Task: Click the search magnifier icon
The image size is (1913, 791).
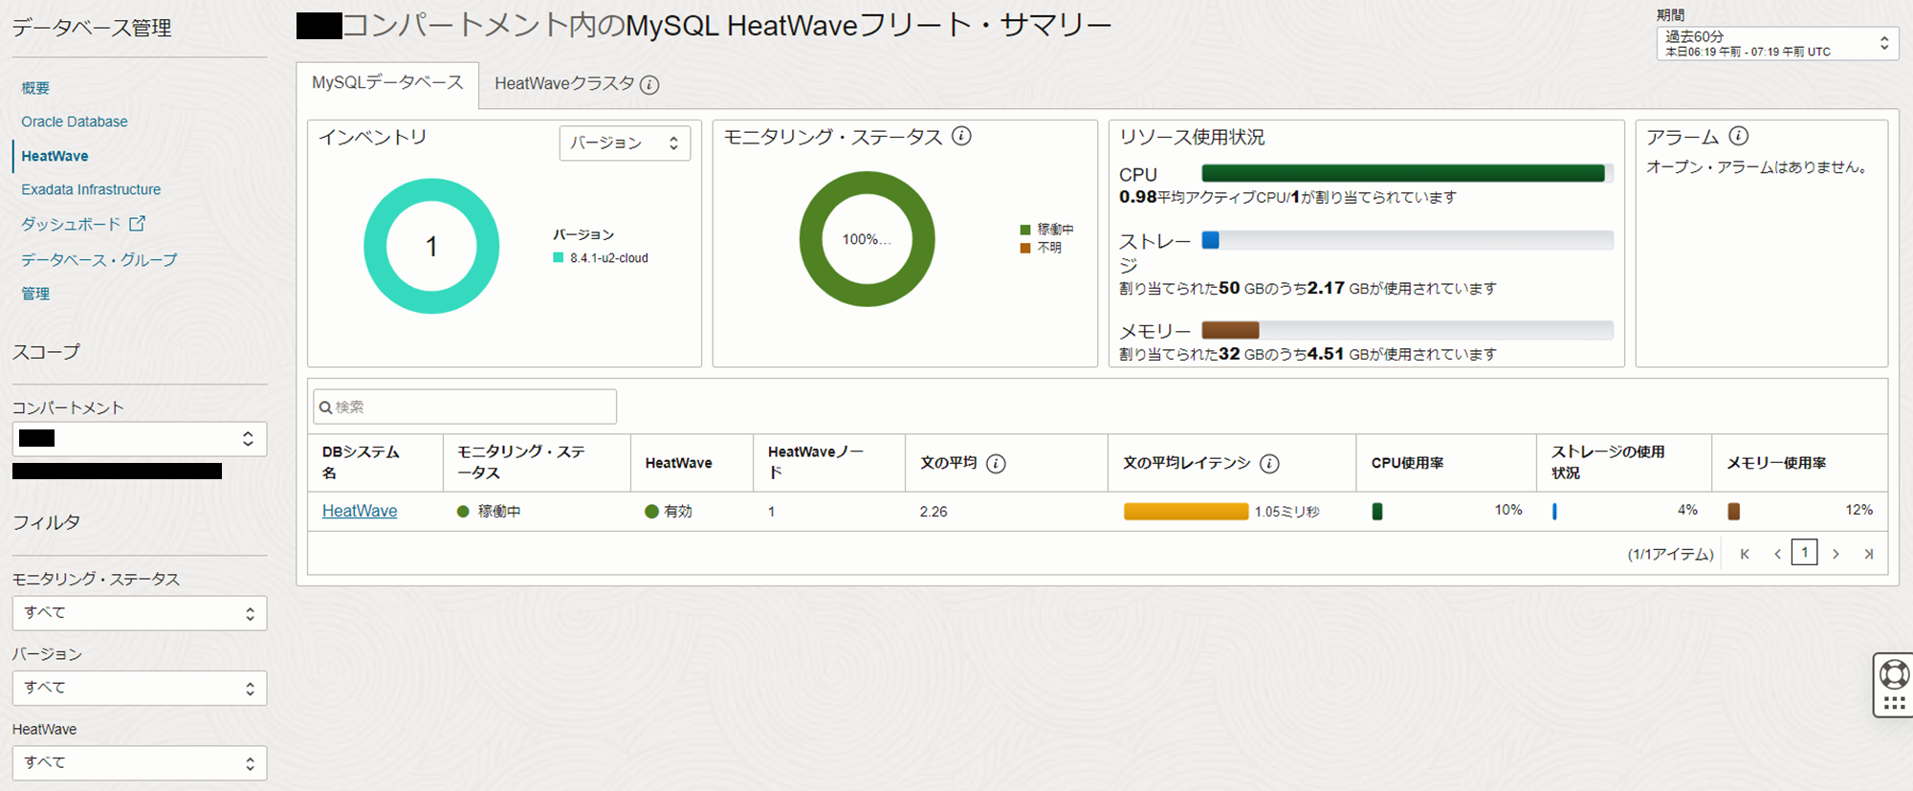Action: 325,407
